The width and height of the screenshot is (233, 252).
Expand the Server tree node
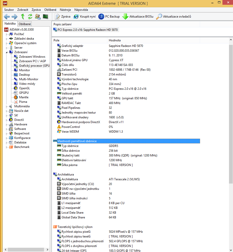point(7,48)
